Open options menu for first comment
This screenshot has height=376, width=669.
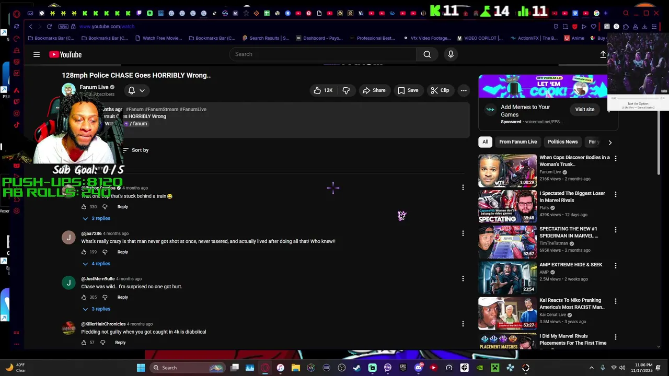pyautogui.click(x=463, y=187)
